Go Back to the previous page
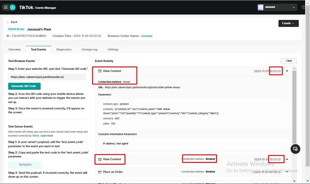 click(13, 22)
